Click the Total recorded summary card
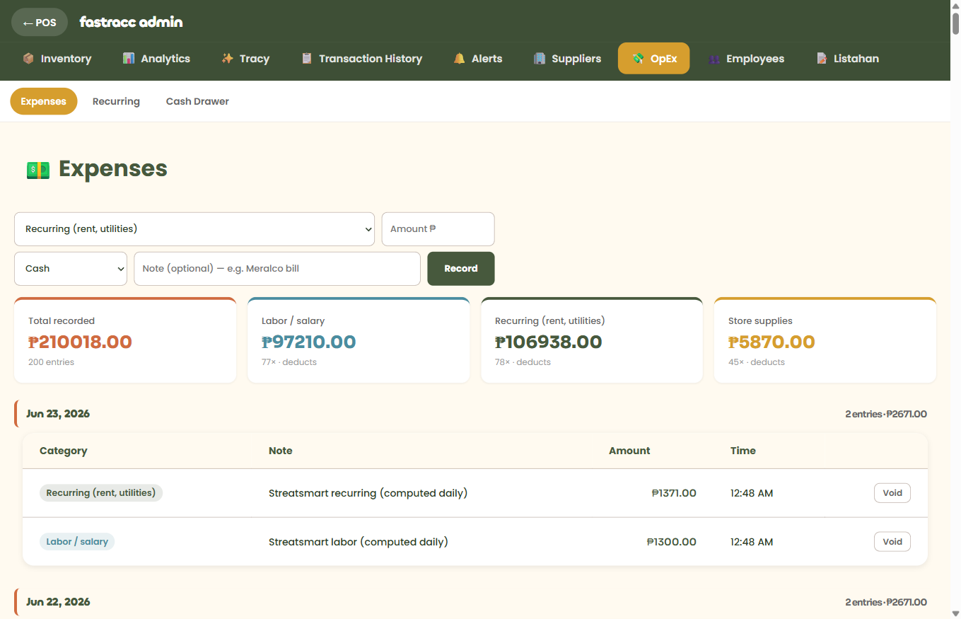 pyautogui.click(x=125, y=340)
